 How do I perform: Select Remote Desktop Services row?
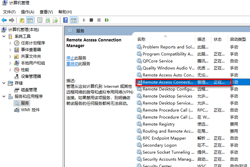[x=193, y=96]
